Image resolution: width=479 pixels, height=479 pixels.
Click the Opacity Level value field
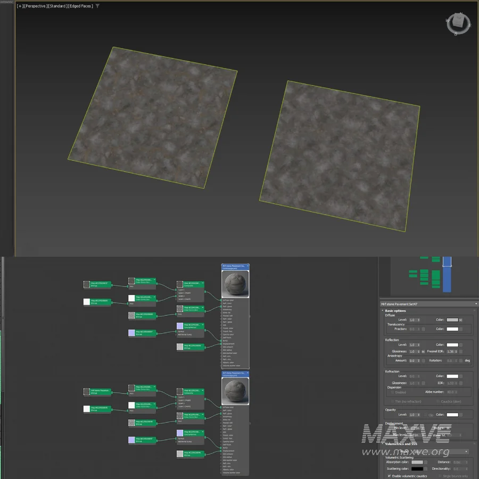(x=413, y=415)
